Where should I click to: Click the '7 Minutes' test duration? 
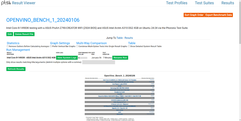[107, 58]
